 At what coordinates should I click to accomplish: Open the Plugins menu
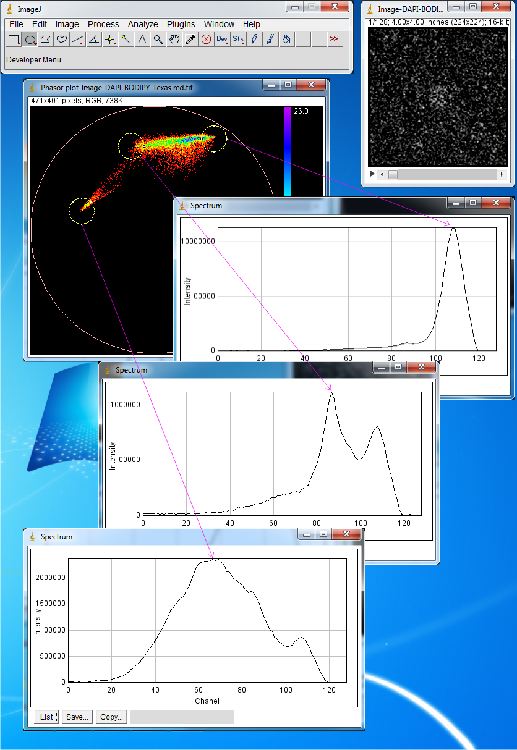[x=181, y=24]
